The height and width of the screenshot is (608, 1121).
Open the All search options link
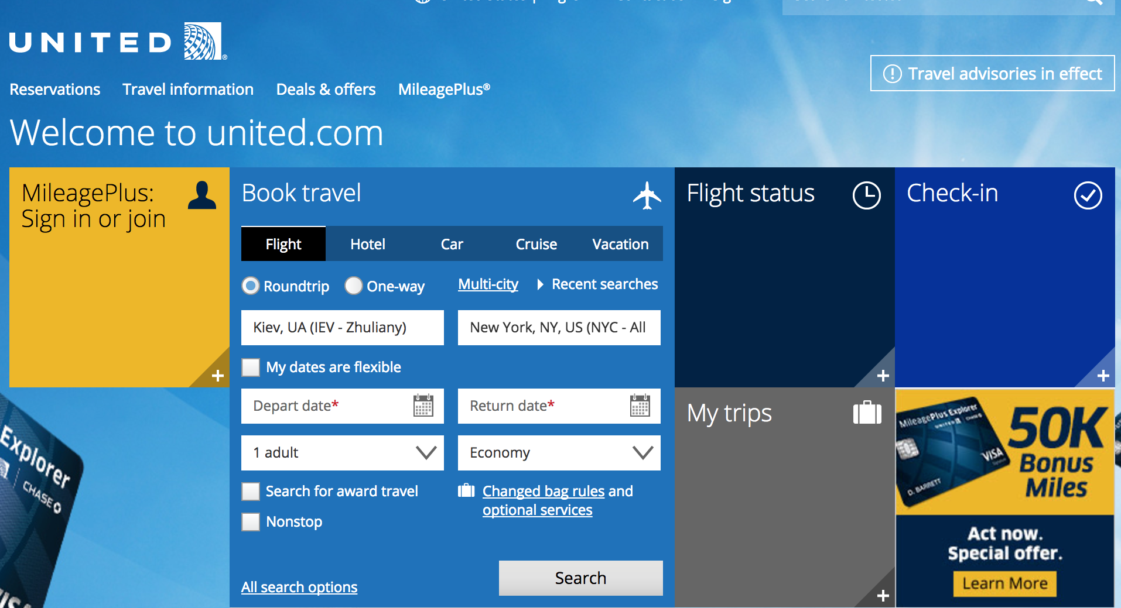pos(299,587)
